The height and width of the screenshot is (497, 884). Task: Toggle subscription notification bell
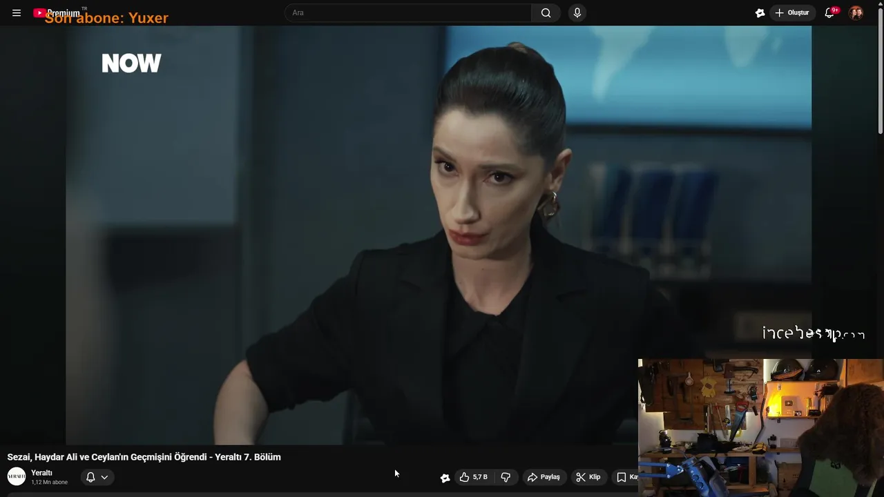coord(90,477)
